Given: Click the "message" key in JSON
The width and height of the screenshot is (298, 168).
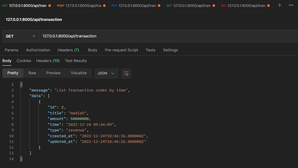Looking at the screenshot, I should pyautogui.click(x=39, y=90).
